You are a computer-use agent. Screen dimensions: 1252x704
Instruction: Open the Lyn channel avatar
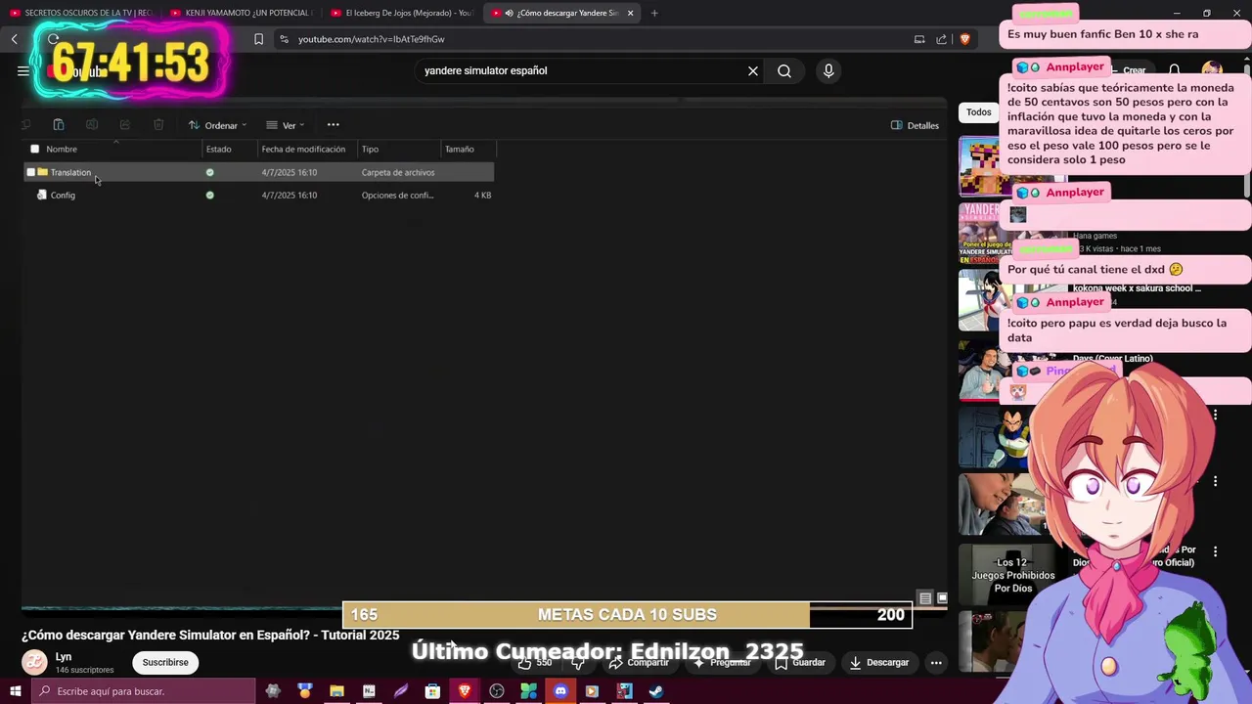pyautogui.click(x=34, y=663)
